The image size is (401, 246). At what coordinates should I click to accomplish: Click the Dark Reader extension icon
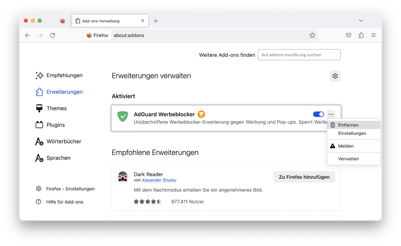123,177
